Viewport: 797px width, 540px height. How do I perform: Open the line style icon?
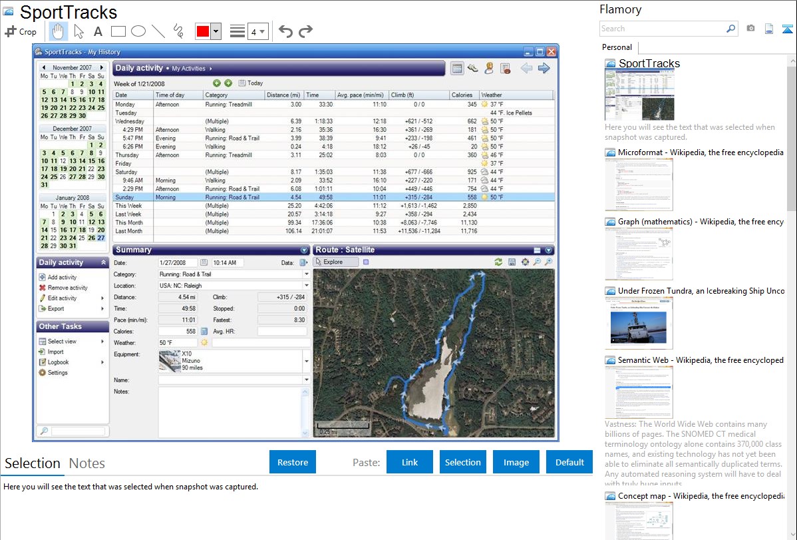pyautogui.click(x=238, y=31)
